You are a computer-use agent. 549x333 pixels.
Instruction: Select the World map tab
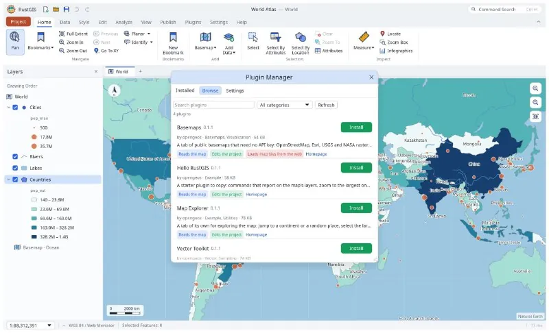118,71
